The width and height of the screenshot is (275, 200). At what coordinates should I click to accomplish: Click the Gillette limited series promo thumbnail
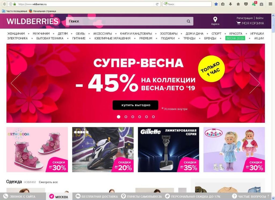point(168,149)
